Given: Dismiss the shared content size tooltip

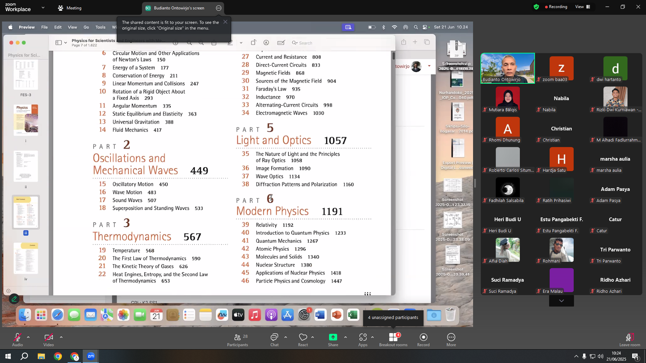Looking at the screenshot, I should [x=225, y=22].
